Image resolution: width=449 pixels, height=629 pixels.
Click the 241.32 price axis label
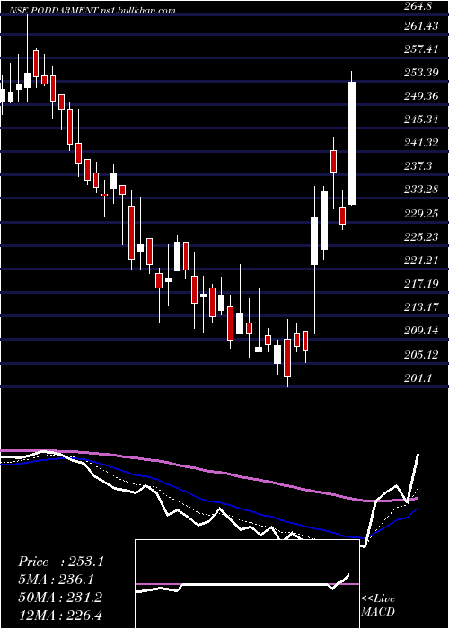pos(422,143)
